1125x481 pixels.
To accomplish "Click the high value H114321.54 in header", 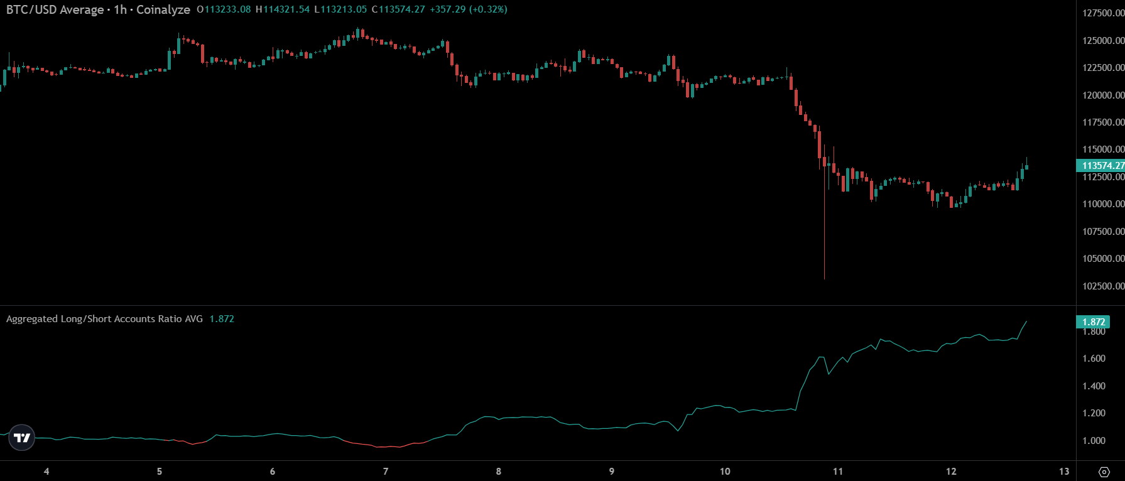I will pyautogui.click(x=283, y=9).
